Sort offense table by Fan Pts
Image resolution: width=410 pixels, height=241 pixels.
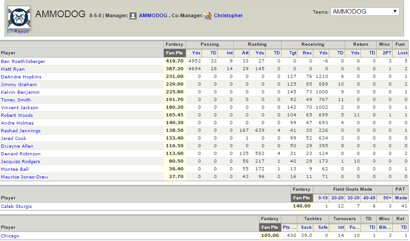175,53
